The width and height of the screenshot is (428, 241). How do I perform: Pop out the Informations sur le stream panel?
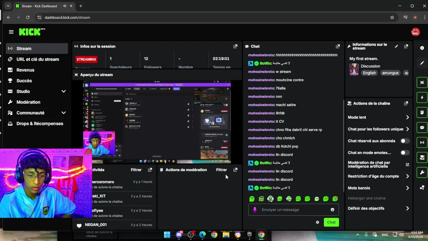pos(406,47)
